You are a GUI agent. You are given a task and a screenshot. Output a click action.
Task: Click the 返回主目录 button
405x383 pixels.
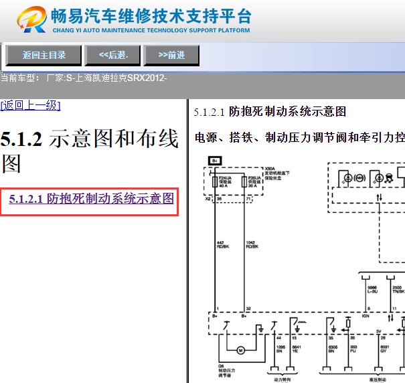(44, 55)
